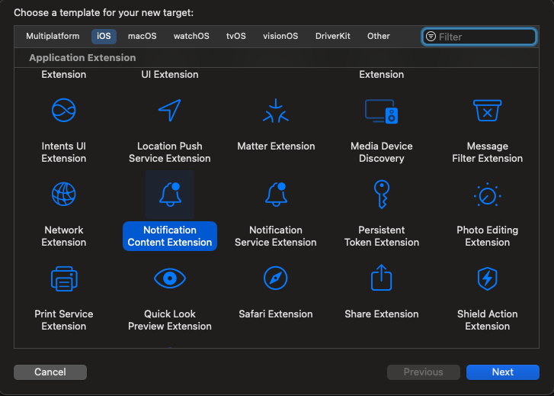This screenshot has height=396, width=554.
Task: Click the "Quick Look Preview Extension" label
Action: point(170,320)
